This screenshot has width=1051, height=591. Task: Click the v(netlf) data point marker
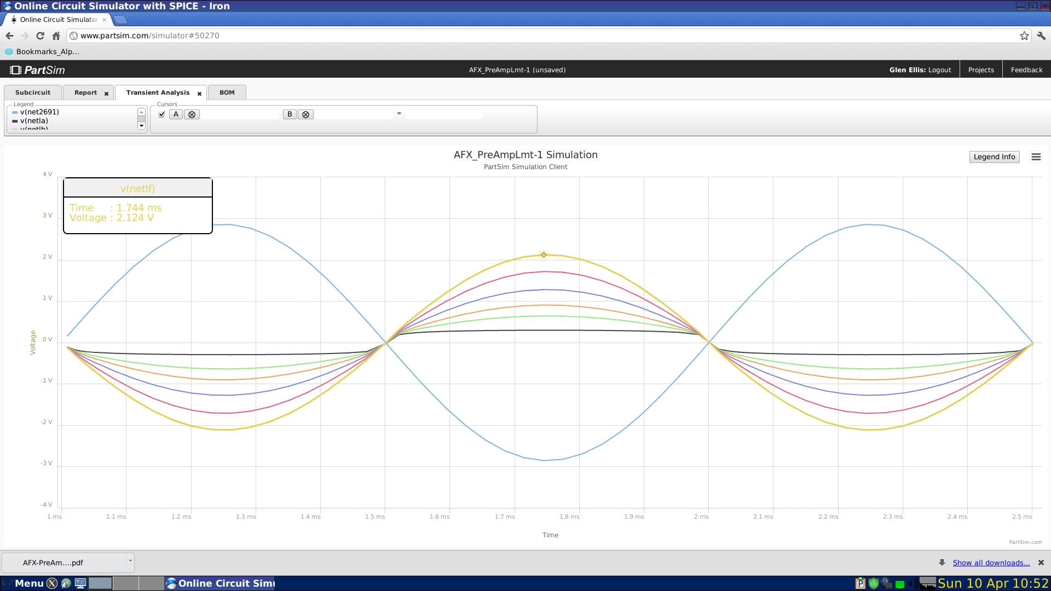[x=544, y=254]
